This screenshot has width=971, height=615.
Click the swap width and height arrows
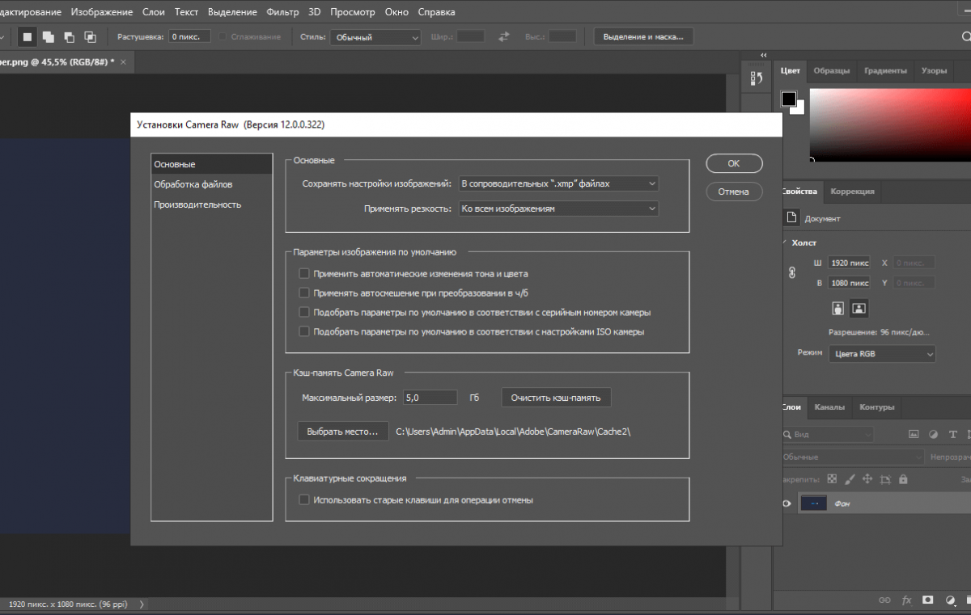tap(504, 36)
